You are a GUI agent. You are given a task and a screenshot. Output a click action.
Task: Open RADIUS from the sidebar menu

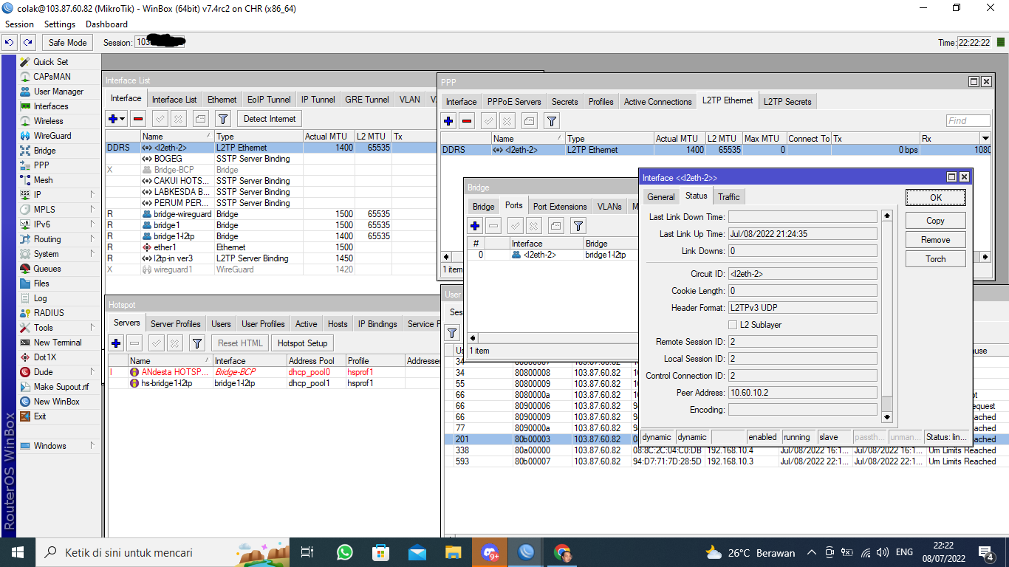[49, 313]
